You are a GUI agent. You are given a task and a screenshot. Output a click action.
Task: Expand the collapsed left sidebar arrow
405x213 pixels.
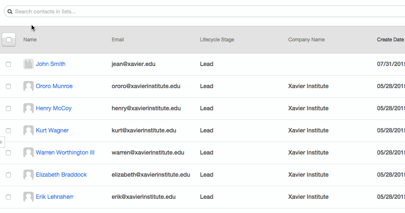pos(2,142)
